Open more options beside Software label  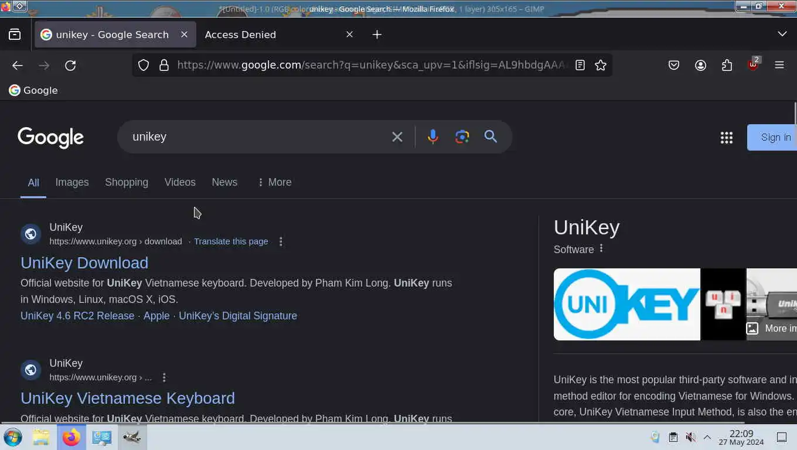pos(601,249)
